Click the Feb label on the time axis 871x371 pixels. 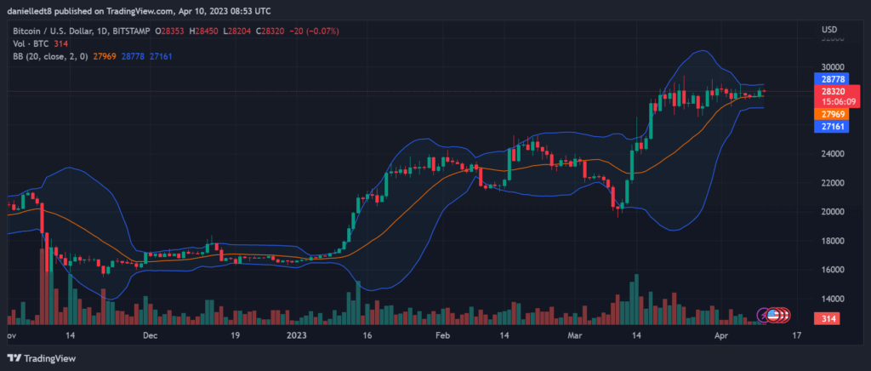click(442, 335)
